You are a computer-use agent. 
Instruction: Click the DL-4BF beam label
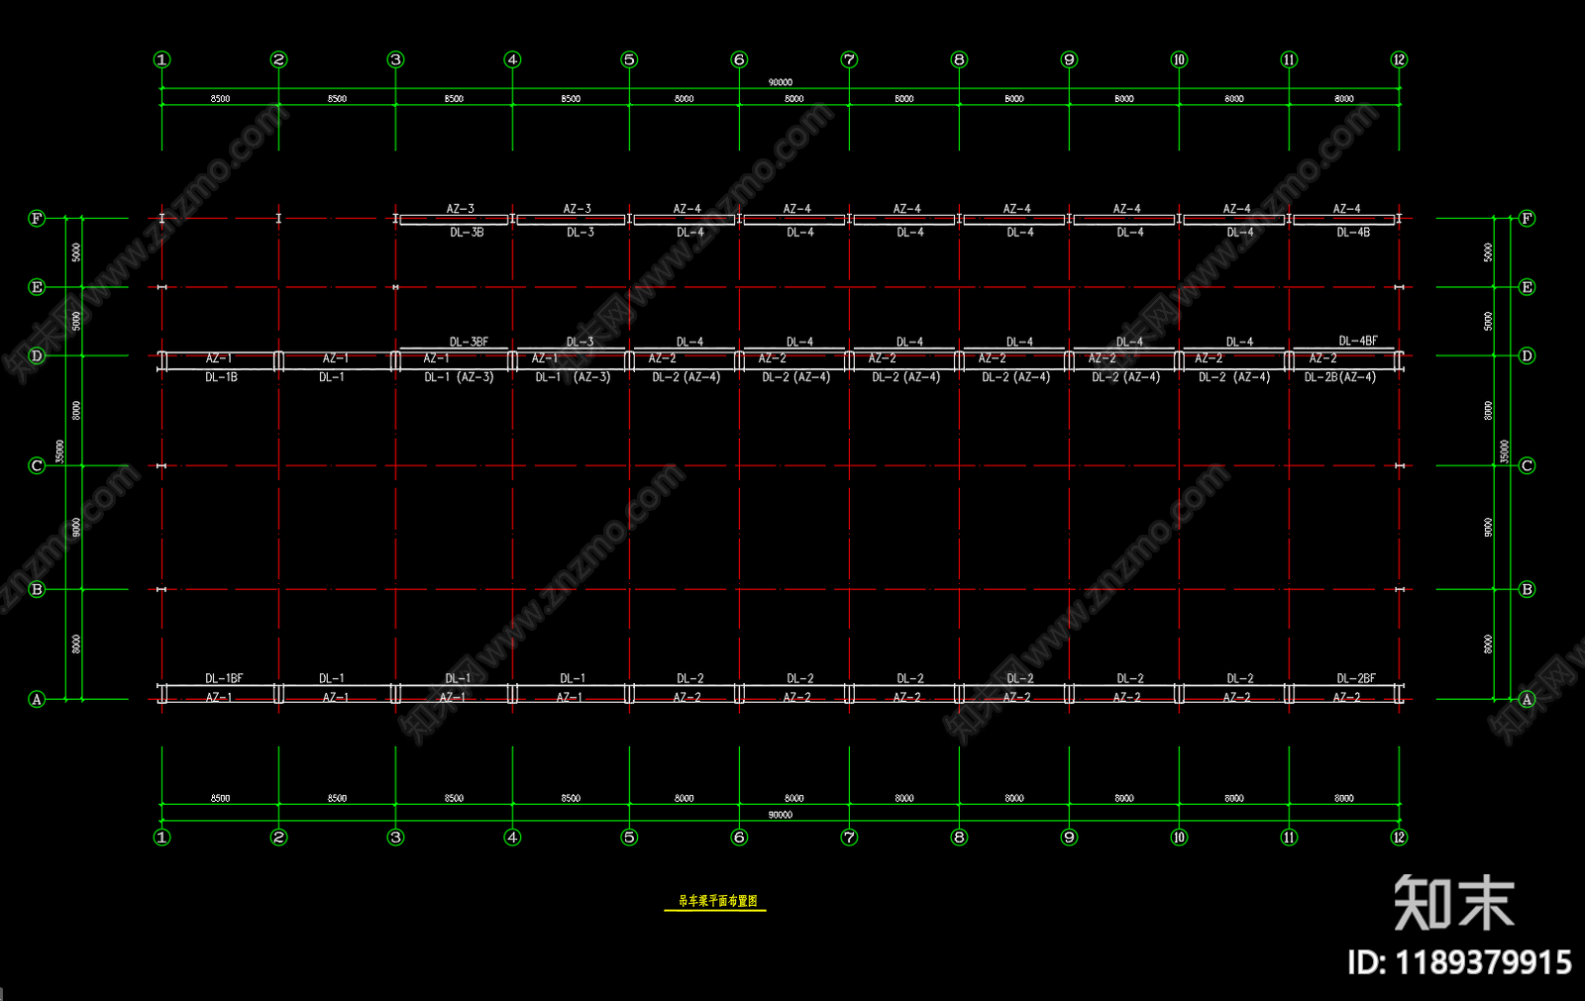tap(1358, 341)
